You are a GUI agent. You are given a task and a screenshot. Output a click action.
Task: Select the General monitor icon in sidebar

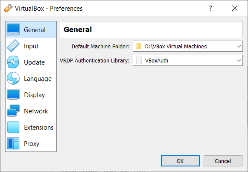[13, 30]
